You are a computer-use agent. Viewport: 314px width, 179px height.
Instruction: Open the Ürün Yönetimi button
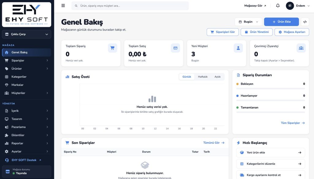(257, 32)
